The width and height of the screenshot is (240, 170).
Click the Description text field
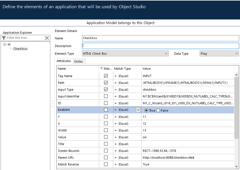[160, 46]
